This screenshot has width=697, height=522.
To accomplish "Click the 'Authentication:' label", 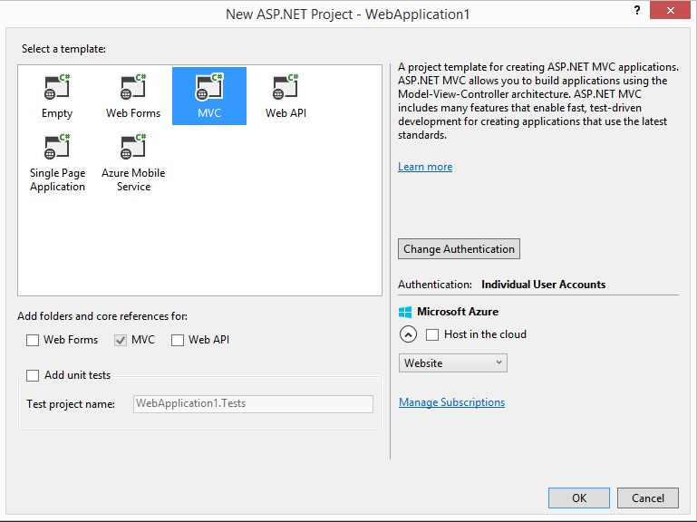I will (435, 285).
